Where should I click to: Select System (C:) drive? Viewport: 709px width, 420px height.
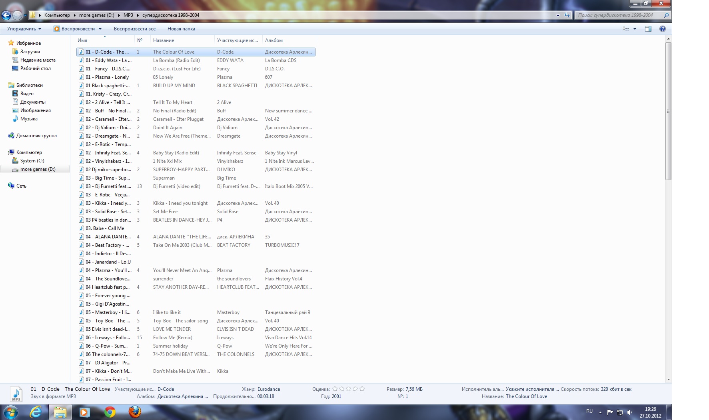click(x=32, y=161)
